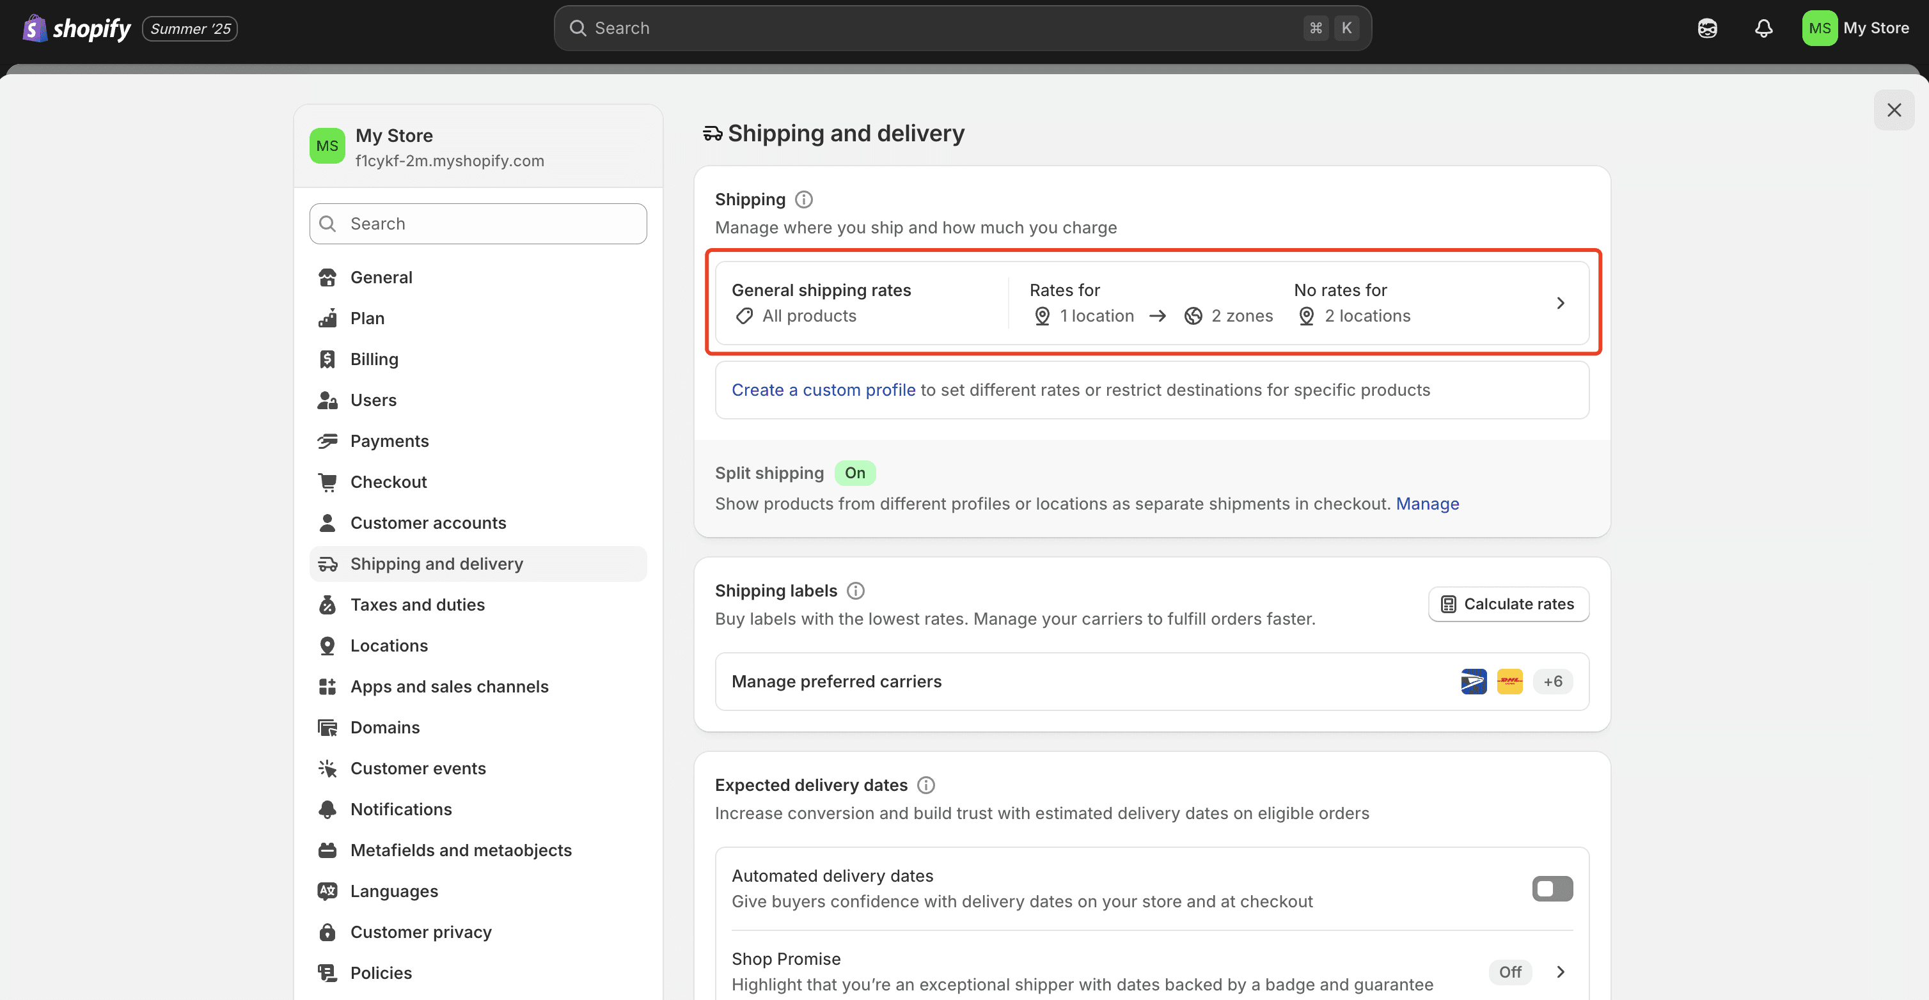Click the +6 carriers badge
The image size is (1929, 1000).
(x=1552, y=681)
